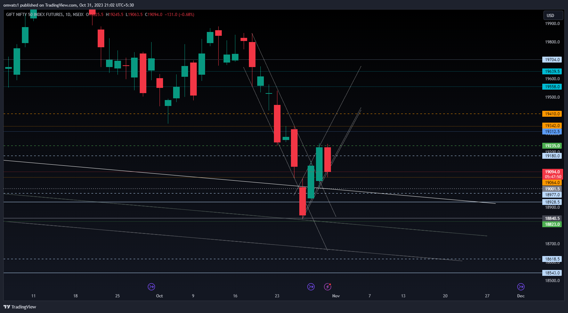The image size is (568, 313).
Task: Click the green 18823.0 price label
Action: click(552, 224)
